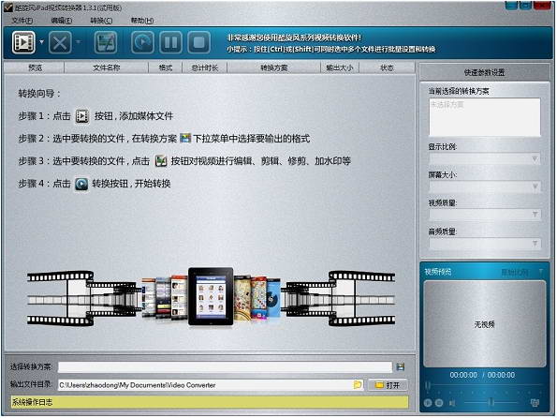Open the 转换(C) menu
This screenshot has height=418, width=557.
click(101, 21)
